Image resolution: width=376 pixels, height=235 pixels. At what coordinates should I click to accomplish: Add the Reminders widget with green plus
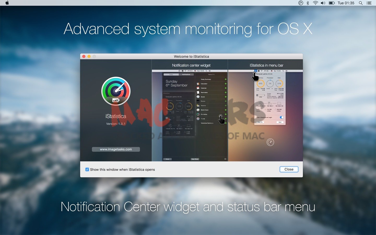coord(226,92)
